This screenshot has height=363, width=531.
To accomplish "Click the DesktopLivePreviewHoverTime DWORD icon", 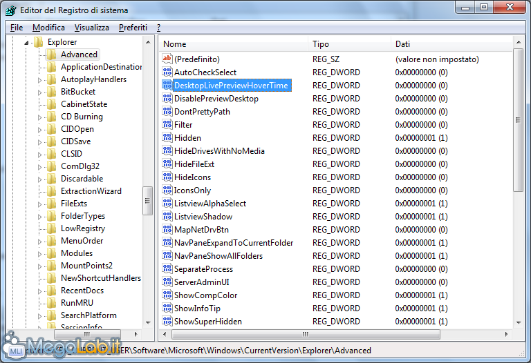I will click(x=167, y=85).
